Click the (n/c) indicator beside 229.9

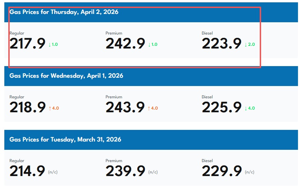[x=249, y=172]
